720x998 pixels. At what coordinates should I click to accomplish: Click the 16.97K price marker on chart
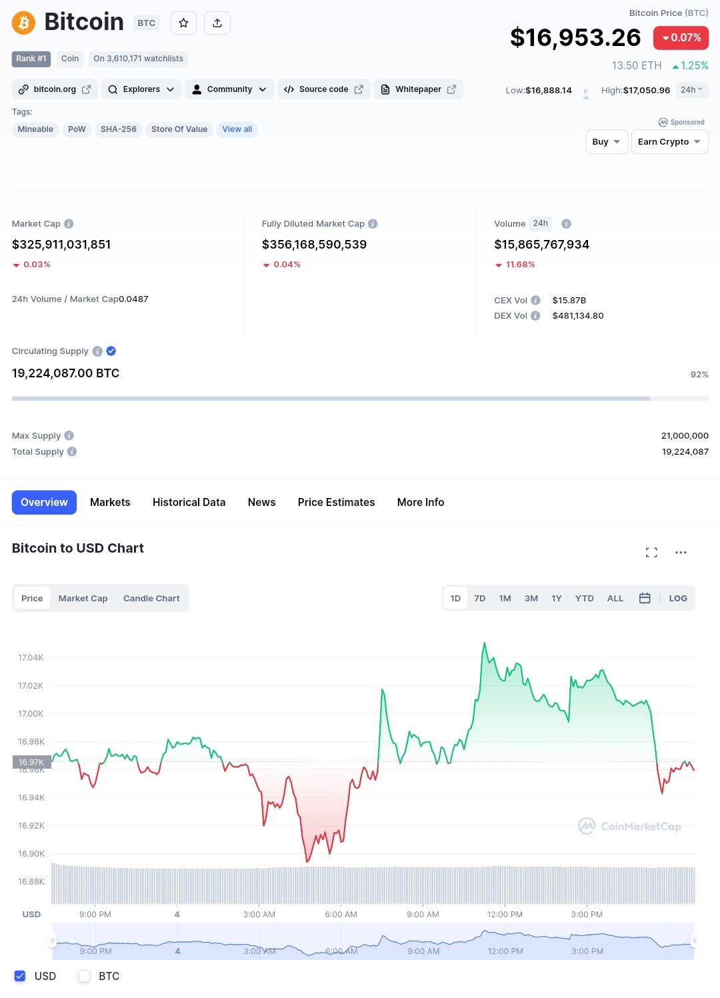[31, 762]
